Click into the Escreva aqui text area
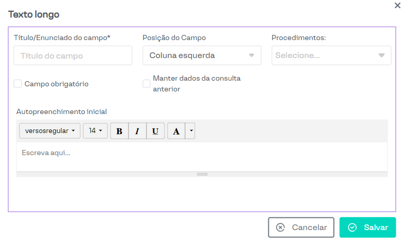The image size is (404, 245). coord(201,156)
